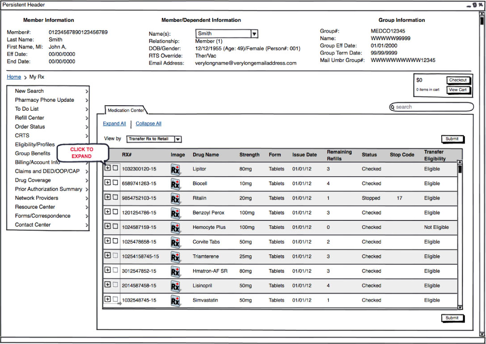Click Not Eligible in Hemocyte Plus row
The height and width of the screenshot is (344, 486).
point(436,228)
